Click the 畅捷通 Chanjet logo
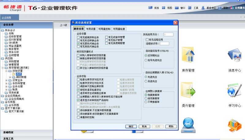Viewport: 245px width, 140px height. click(13, 8)
